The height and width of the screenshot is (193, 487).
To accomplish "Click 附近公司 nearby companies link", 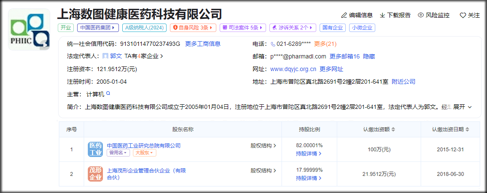I will [x=404, y=82].
